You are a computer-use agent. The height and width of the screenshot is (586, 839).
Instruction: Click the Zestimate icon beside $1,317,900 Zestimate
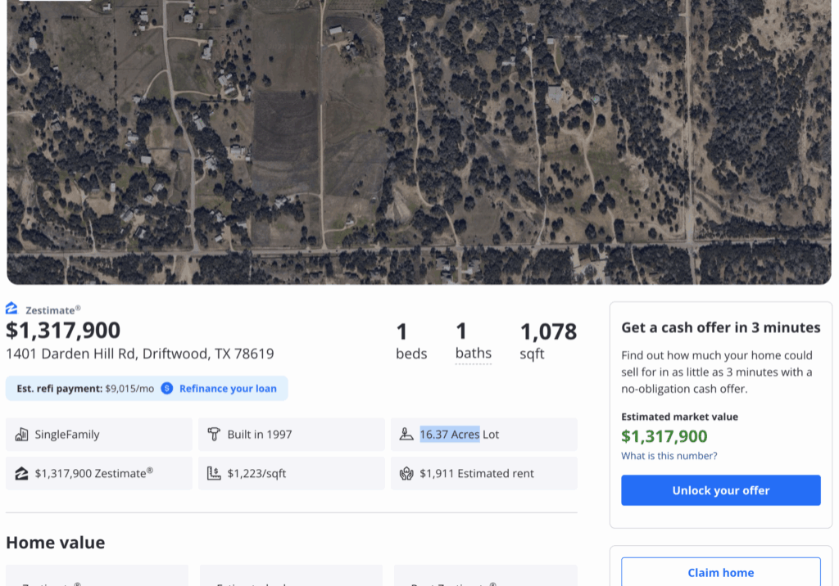tap(21, 473)
